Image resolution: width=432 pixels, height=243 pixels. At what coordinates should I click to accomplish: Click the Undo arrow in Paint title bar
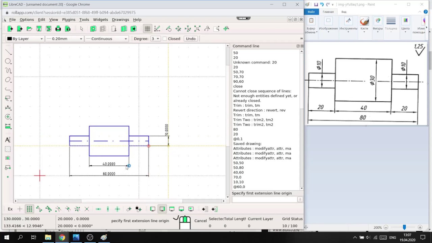pyautogui.click(x=322, y=4)
